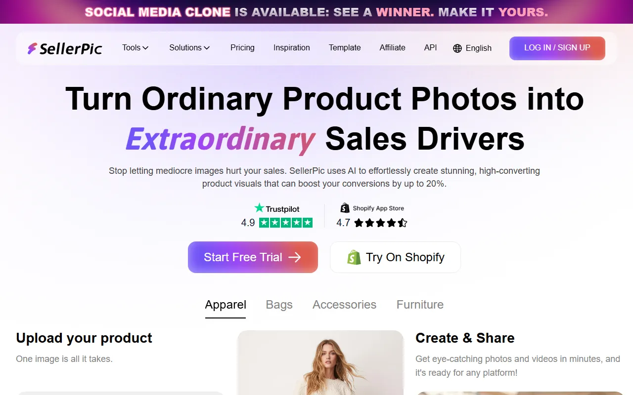Screen dimensions: 633x395
Task: Click the Trustpilot star logo
Action: (259, 208)
